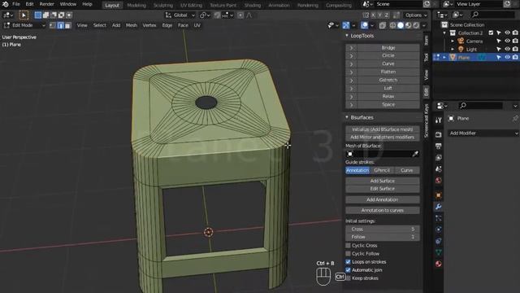The height and width of the screenshot is (293, 520).
Task: Open the Render menu
Action: (47, 4)
